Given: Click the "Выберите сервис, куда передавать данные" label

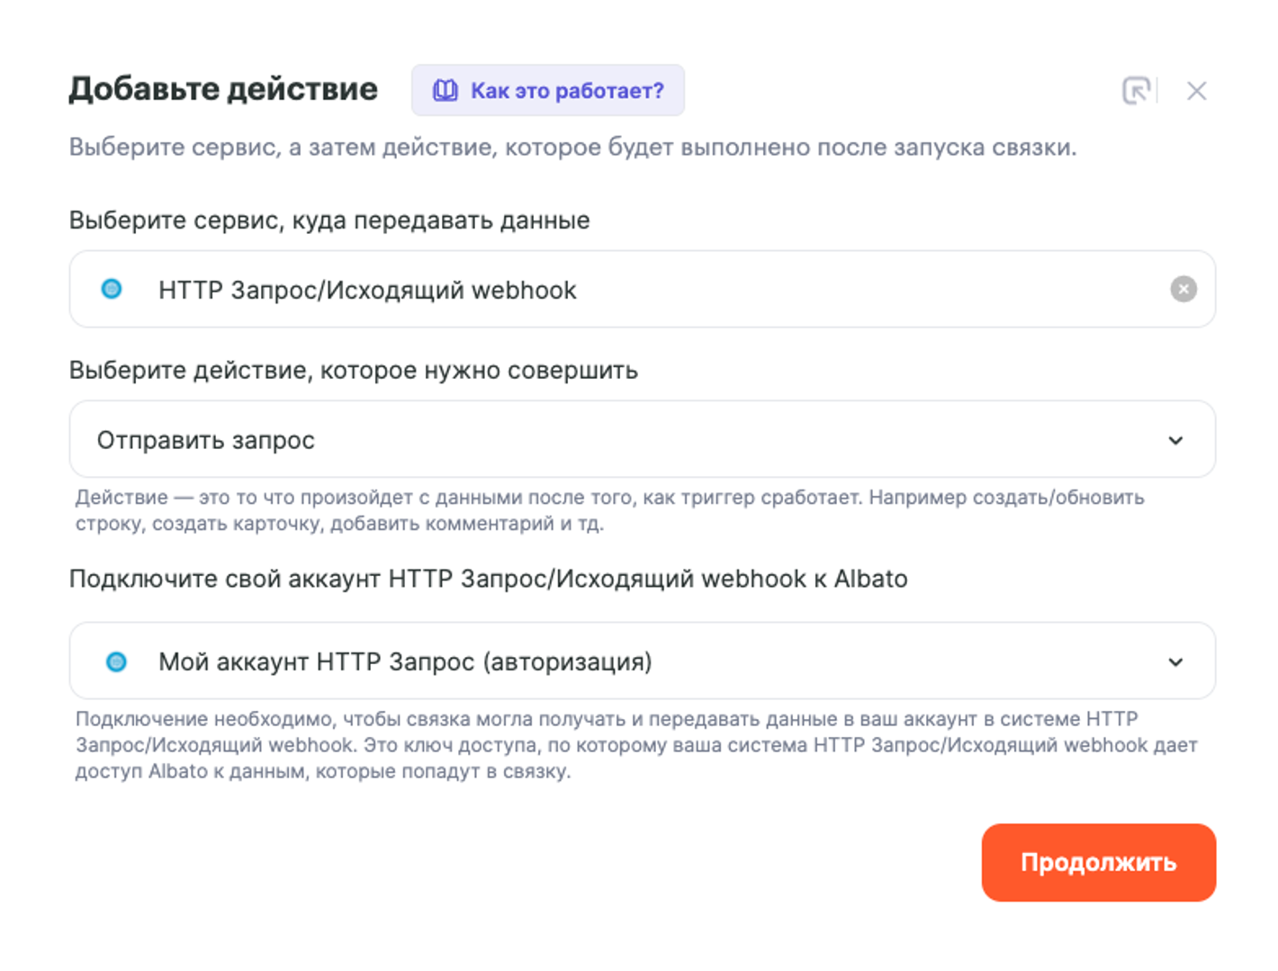Looking at the screenshot, I should (x=329, y=220).
